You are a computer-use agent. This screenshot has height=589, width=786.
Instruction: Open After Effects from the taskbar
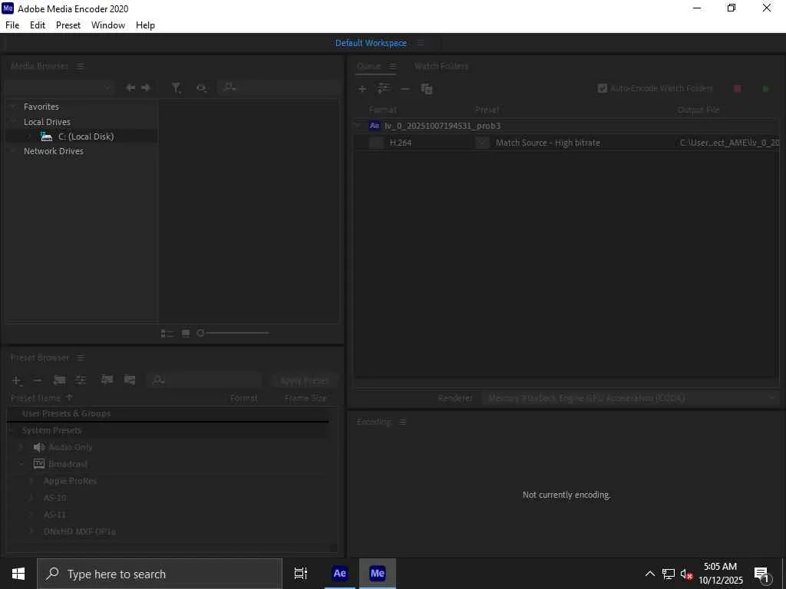[x=339, y=574]
